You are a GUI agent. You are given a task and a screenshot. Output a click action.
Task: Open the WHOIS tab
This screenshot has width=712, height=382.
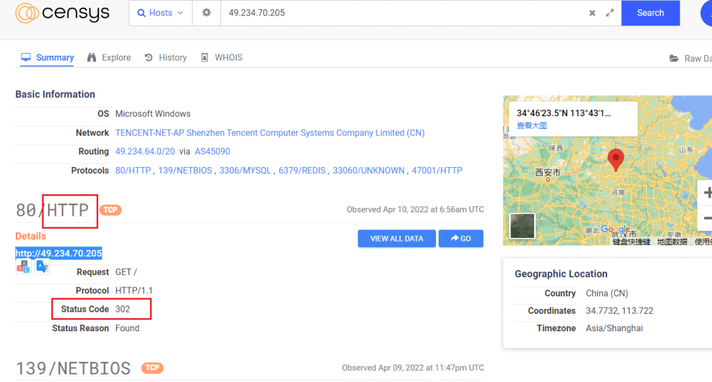coord(222,58)
